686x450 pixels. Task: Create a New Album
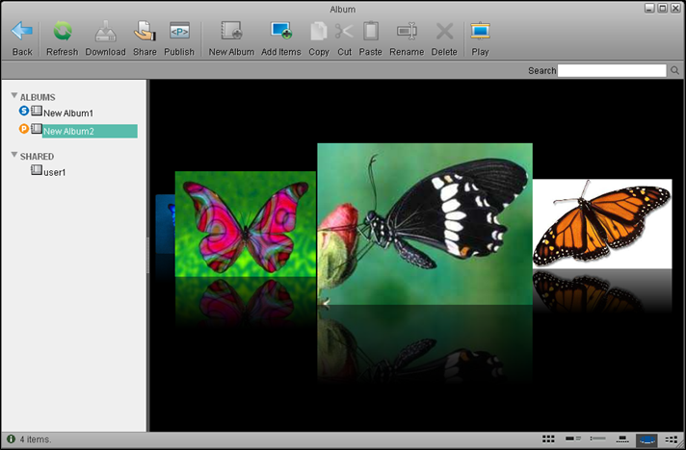(231, 32)
